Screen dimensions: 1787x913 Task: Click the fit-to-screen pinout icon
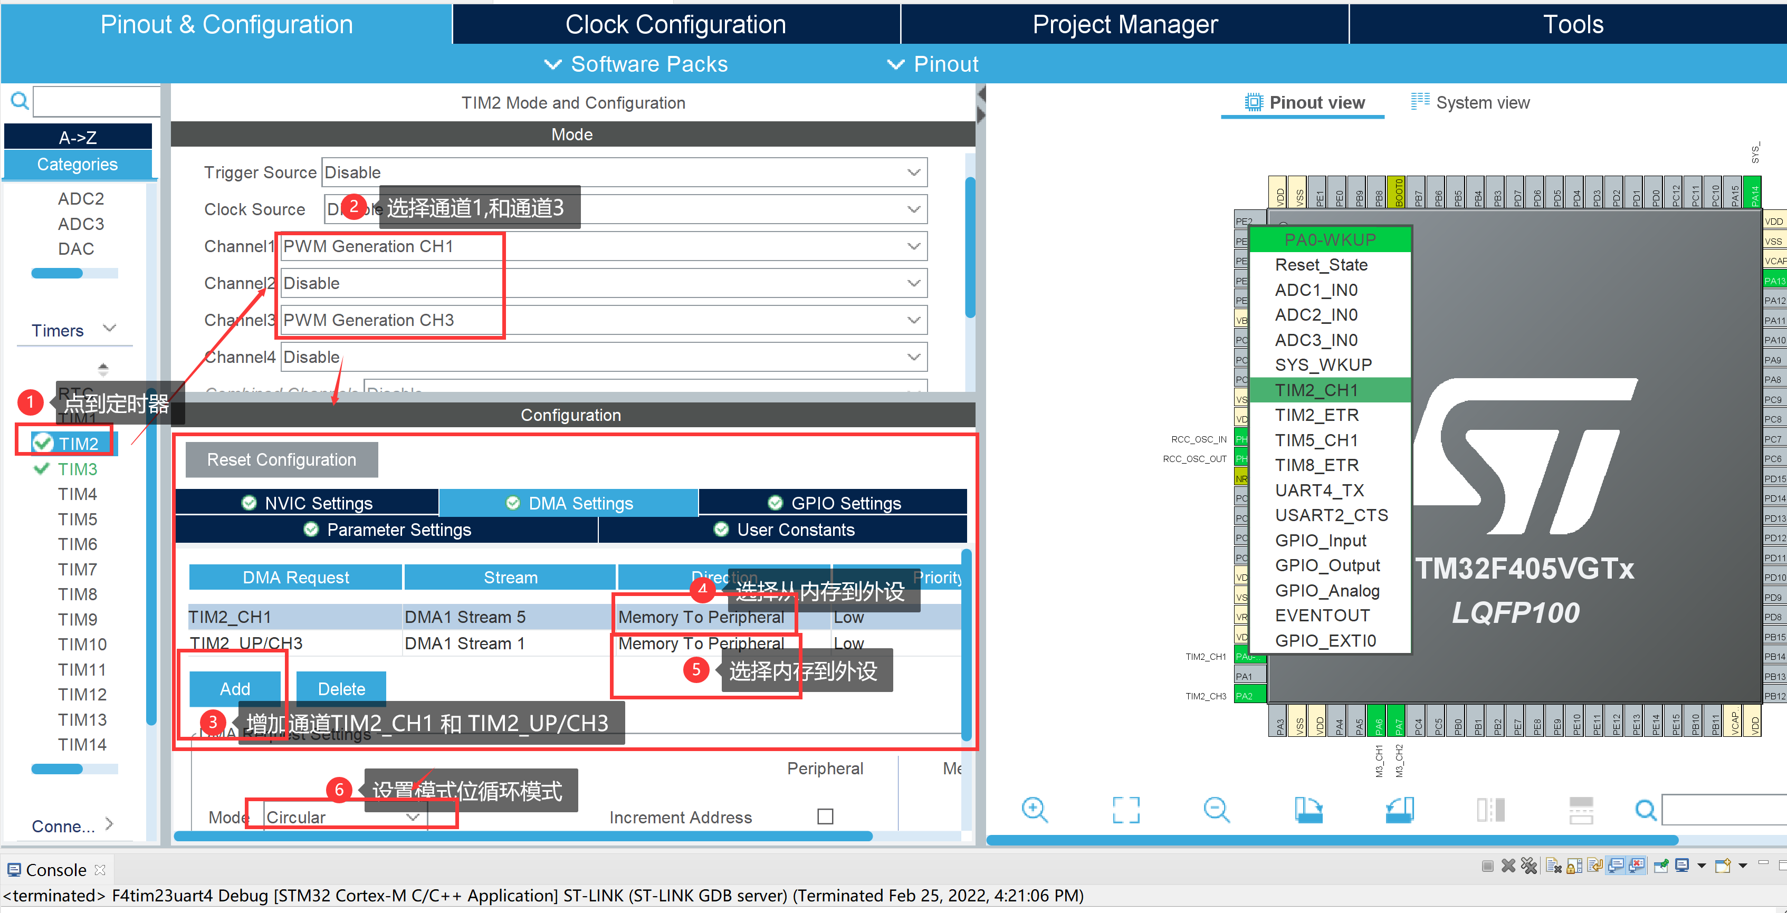[x=1125, y=810]
